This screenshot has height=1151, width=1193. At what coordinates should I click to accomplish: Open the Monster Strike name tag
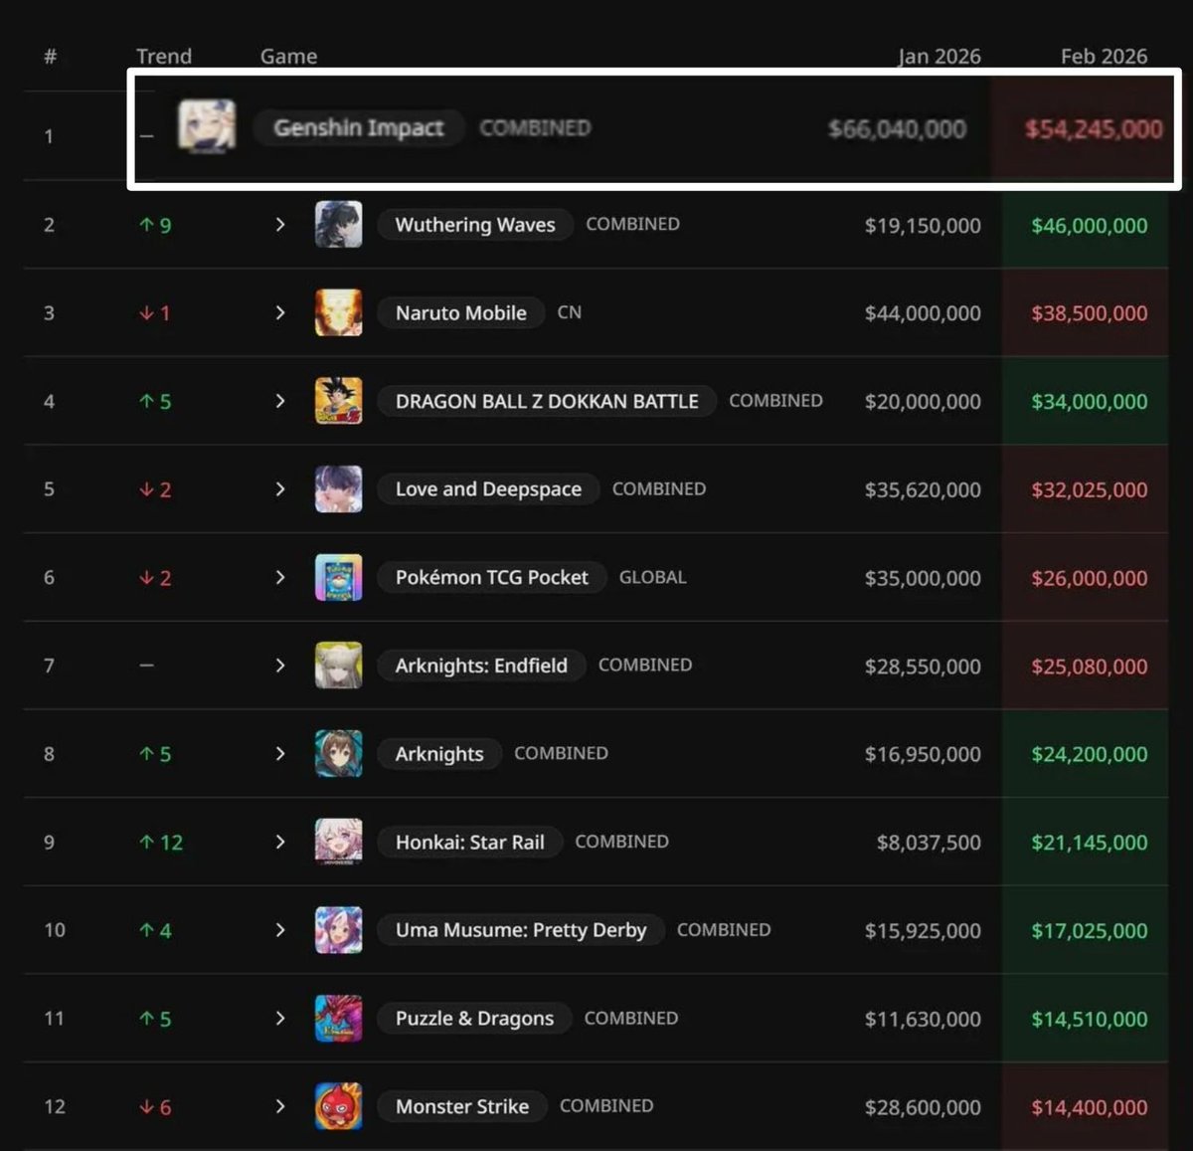pos(462,1106)
